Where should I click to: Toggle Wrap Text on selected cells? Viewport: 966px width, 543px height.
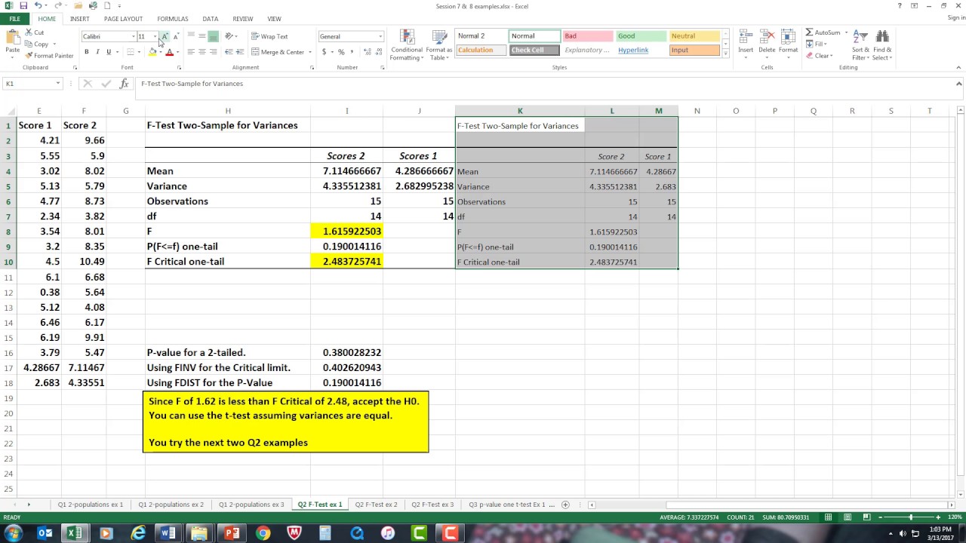tap(269, 36)
